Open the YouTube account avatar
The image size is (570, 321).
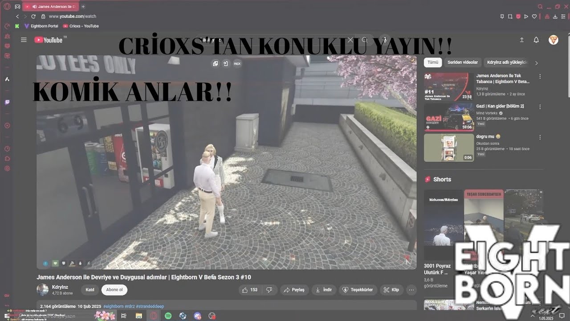click(553, 40)
